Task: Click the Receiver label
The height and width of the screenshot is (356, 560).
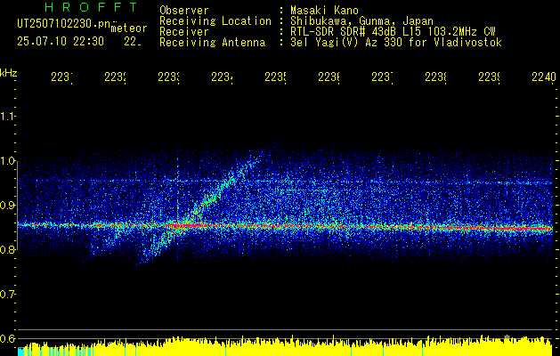Action: click(x=184, y=32)
